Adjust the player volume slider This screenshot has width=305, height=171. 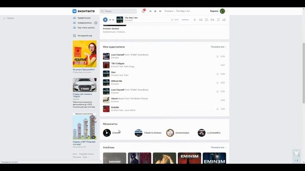coord(185,20)
